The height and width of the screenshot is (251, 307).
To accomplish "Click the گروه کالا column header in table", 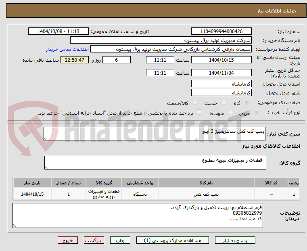I will coord(104,183).
